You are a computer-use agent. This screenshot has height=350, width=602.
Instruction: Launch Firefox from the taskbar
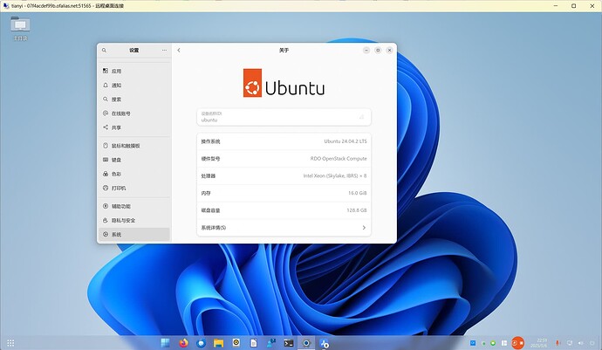coord(183,343)
